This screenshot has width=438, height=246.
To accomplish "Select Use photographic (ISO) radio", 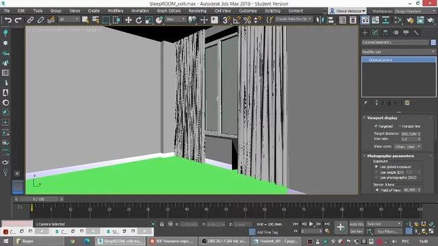I will tap(376, 178).
